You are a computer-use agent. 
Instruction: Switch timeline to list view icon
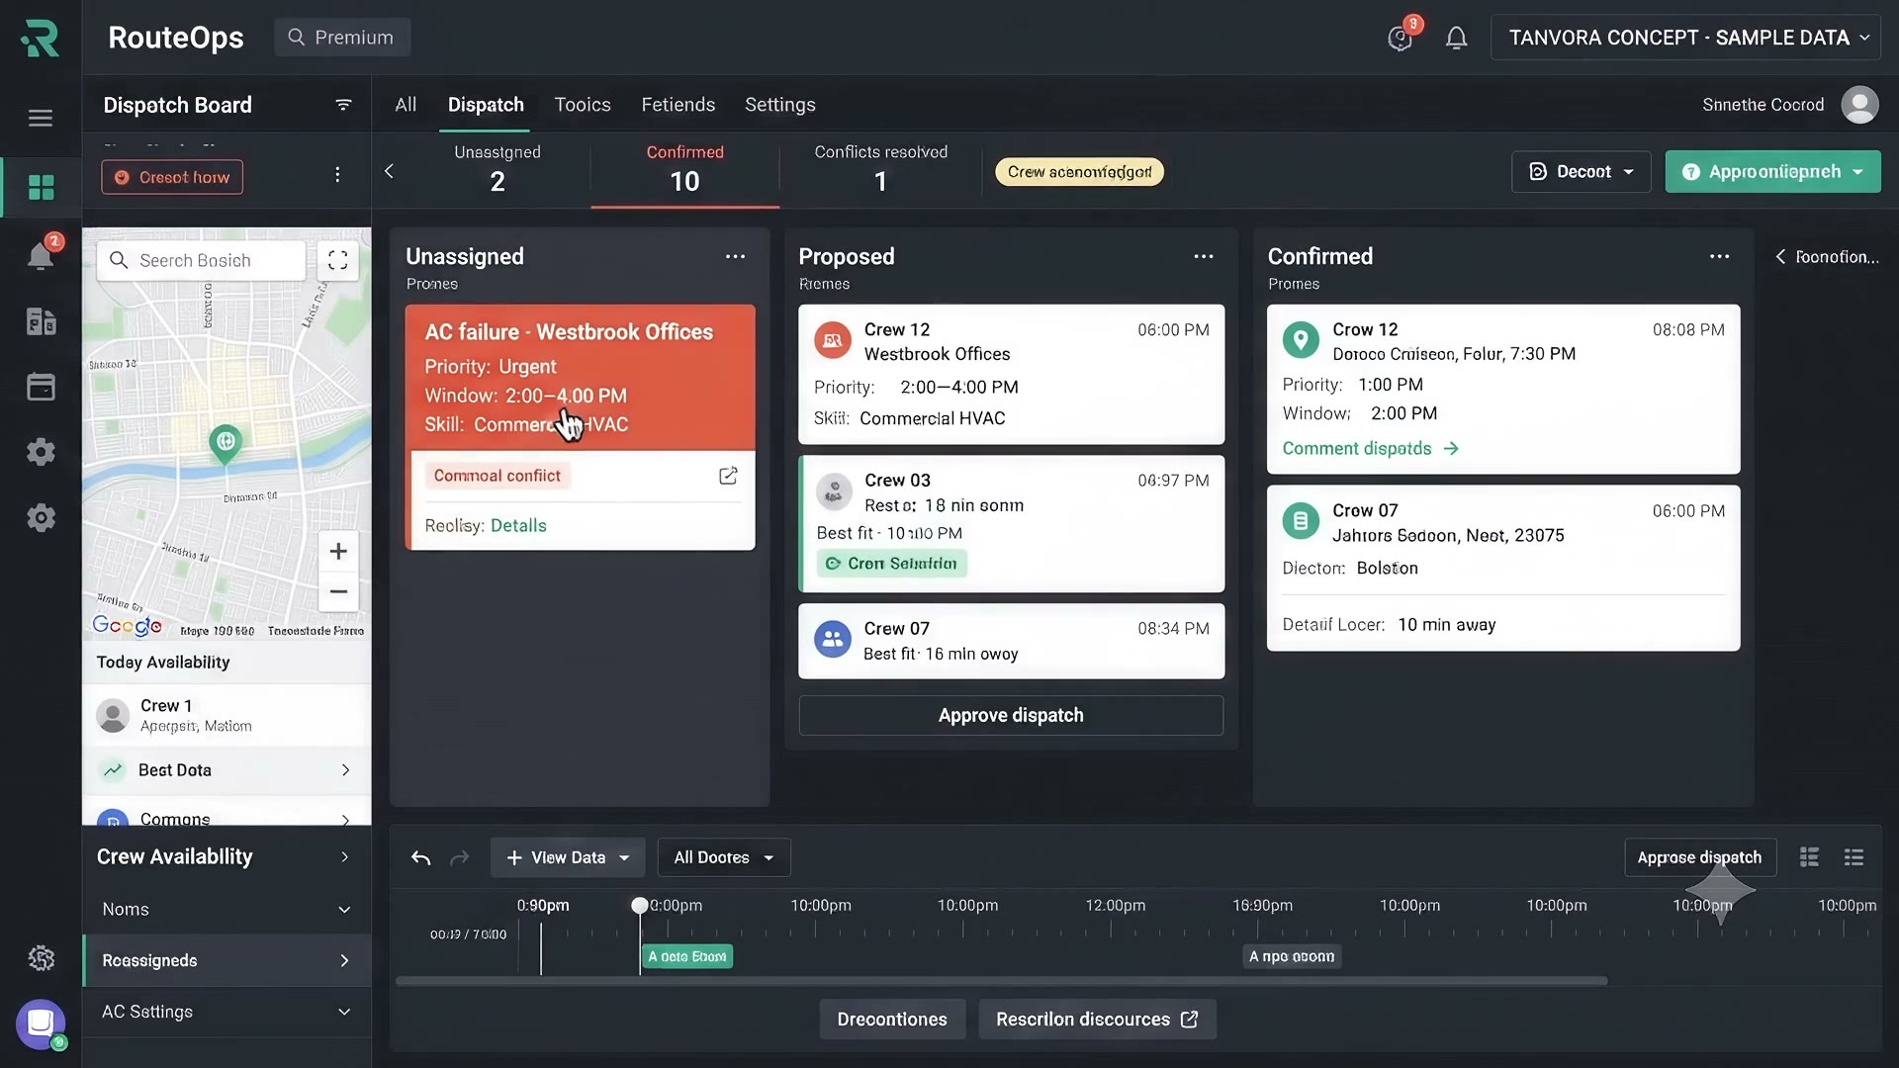[x=1854, y=857]
